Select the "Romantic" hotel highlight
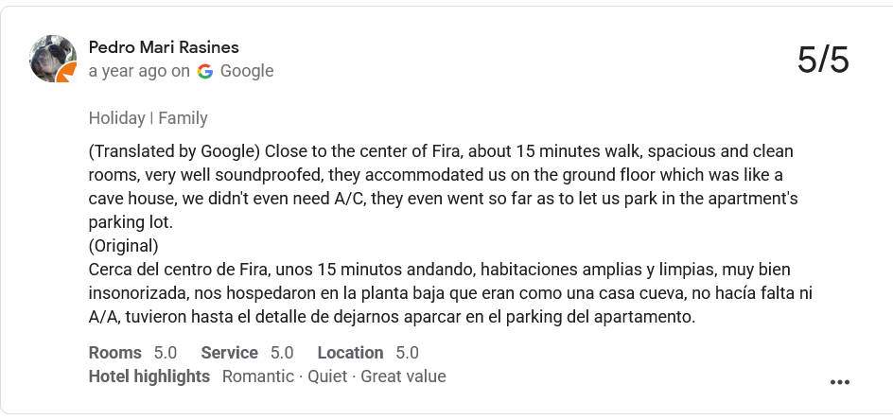Screen dimensions: 893x420 point(258,376)
